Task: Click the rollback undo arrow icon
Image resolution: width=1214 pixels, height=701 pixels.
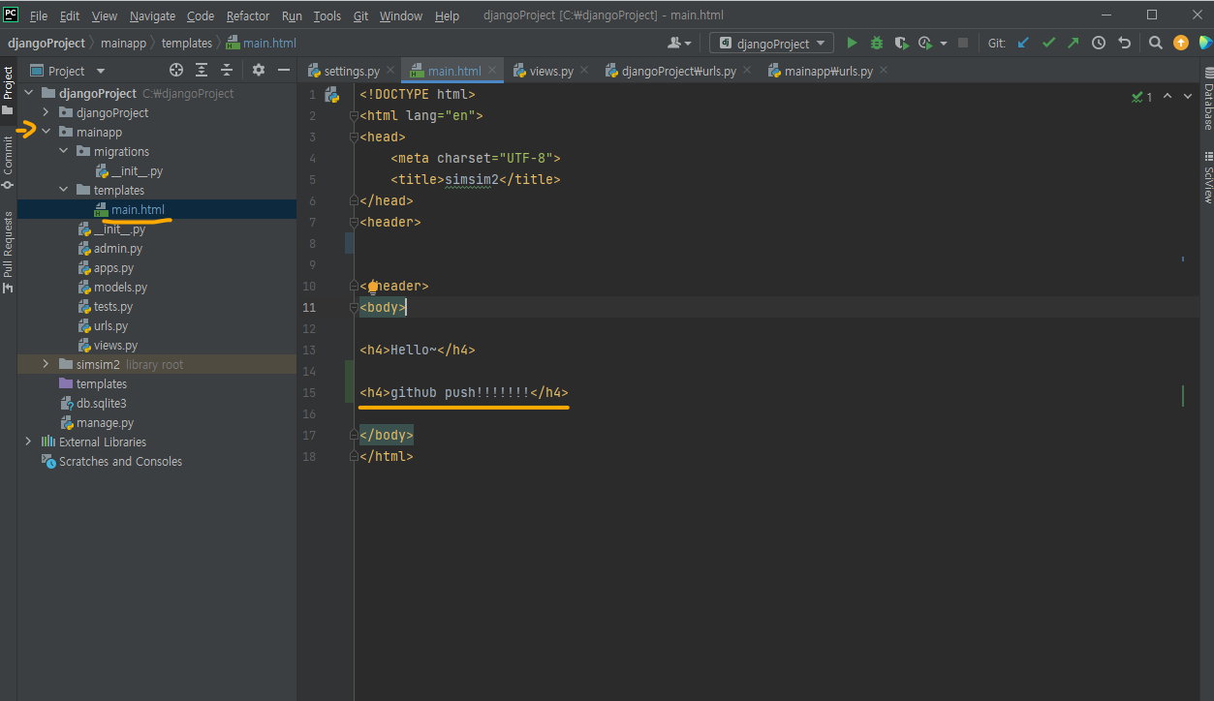Action: pos(1124,43)
